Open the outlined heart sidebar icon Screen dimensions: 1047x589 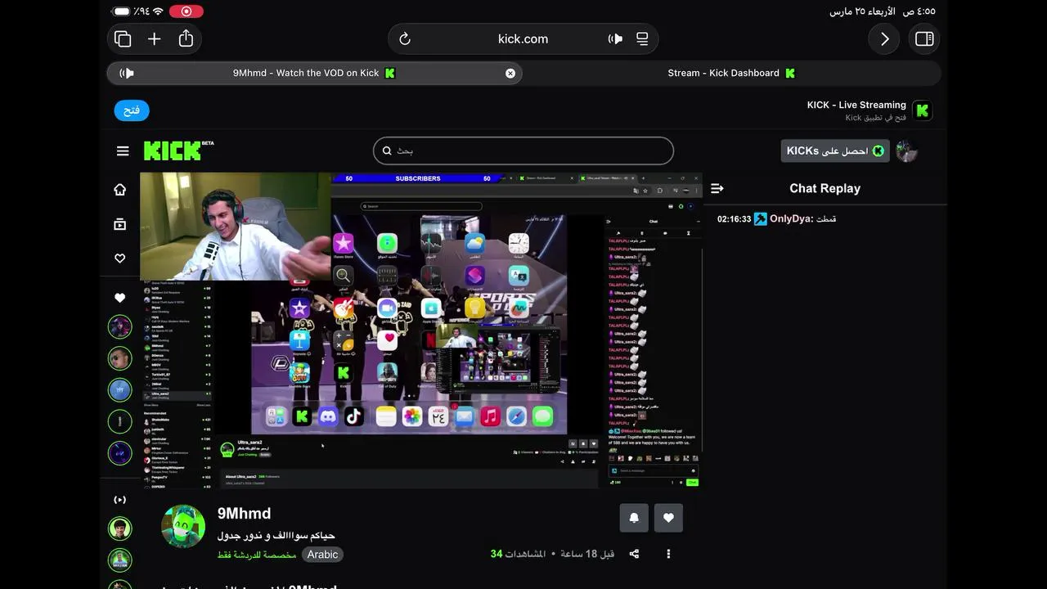(x=120, y=259)
